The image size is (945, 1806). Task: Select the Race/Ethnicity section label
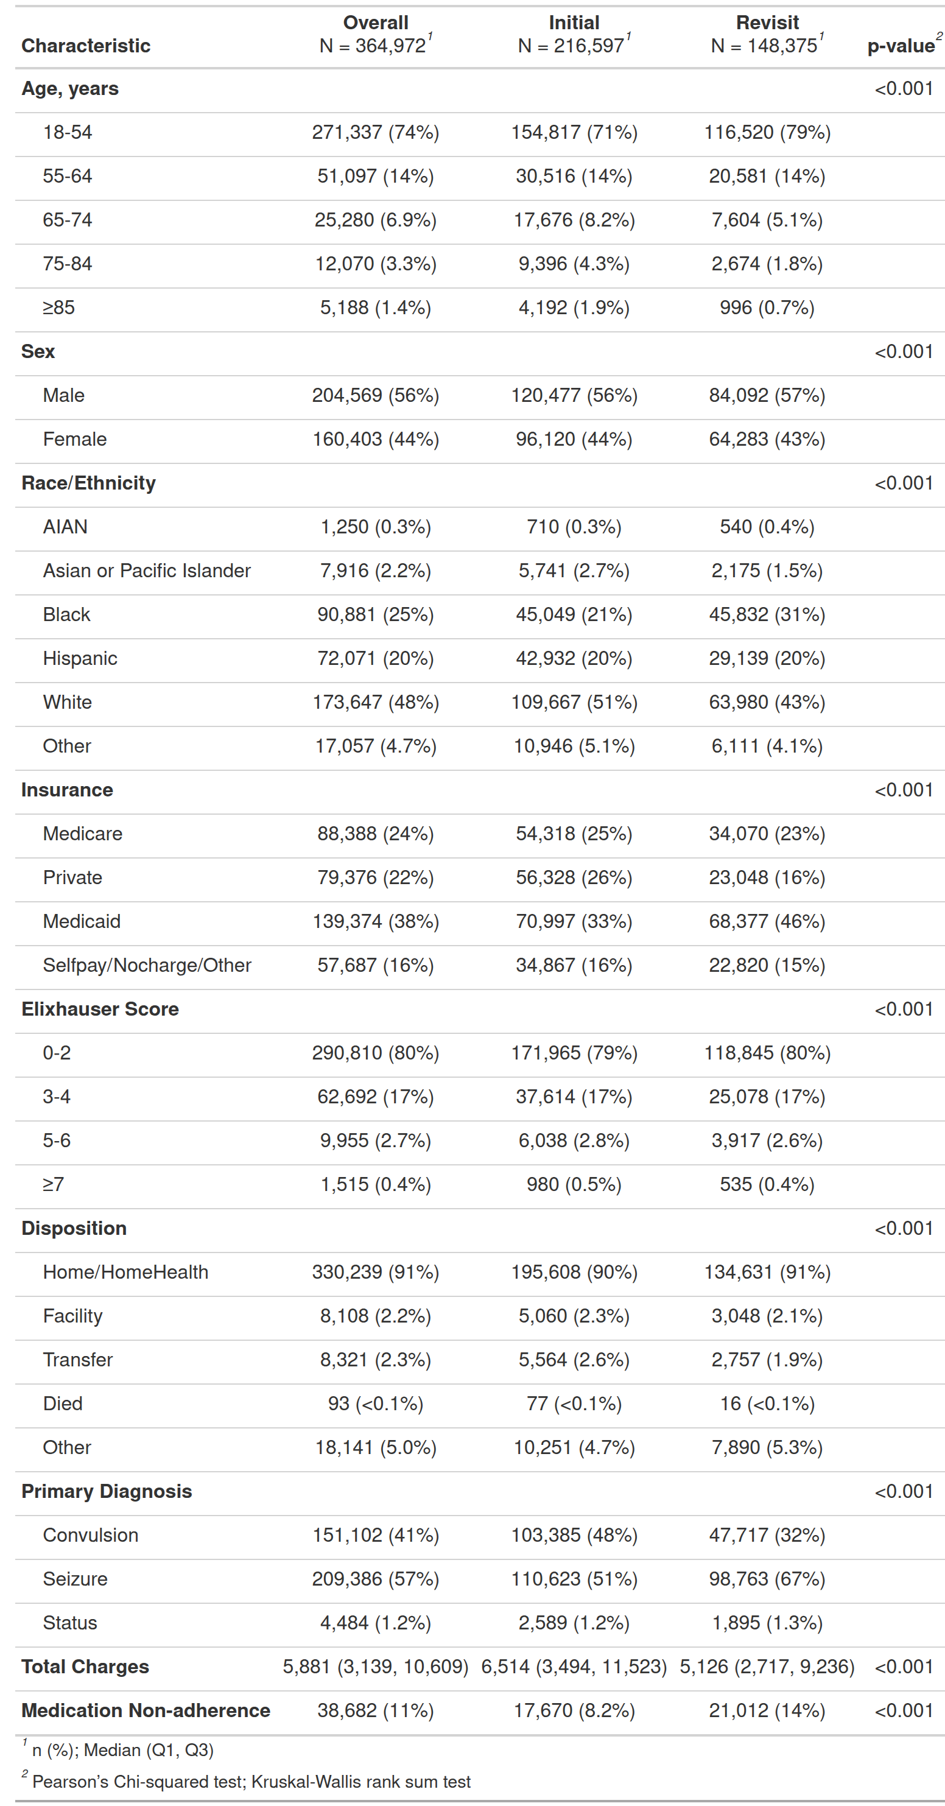click(88, 483)
